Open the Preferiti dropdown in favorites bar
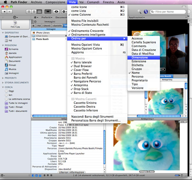 click(x=47, y=17)
